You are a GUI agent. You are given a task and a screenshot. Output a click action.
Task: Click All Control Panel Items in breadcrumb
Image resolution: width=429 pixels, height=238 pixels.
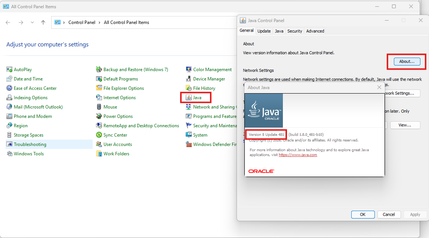tap(126, 22)
